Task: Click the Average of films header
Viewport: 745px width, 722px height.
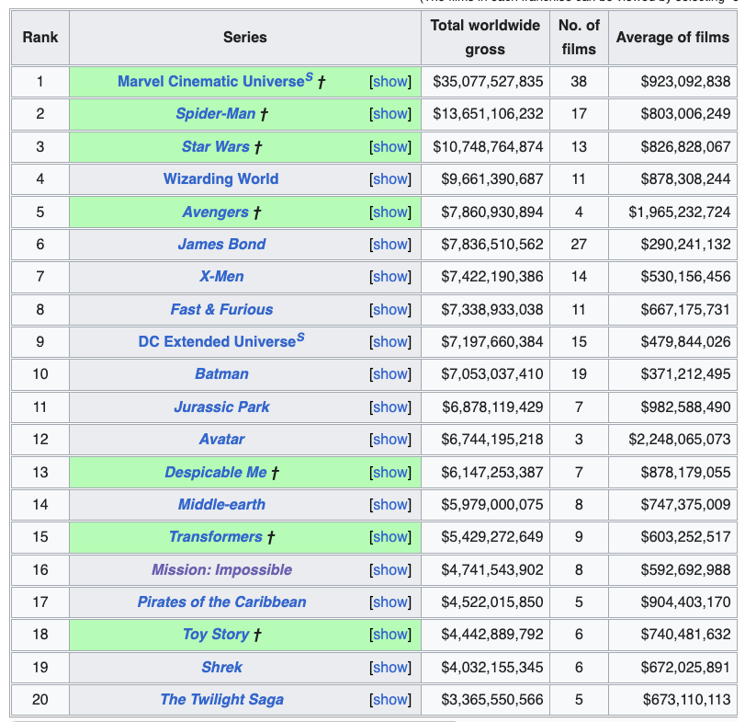Action: coord(672,37)
